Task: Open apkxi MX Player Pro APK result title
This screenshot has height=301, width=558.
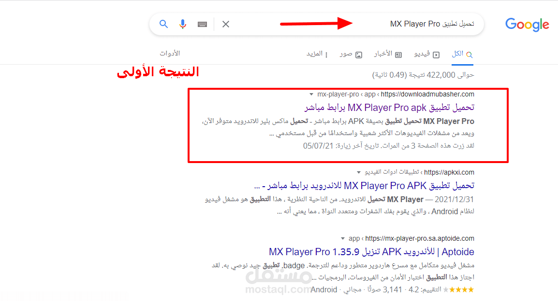Action: pos(364,186)
